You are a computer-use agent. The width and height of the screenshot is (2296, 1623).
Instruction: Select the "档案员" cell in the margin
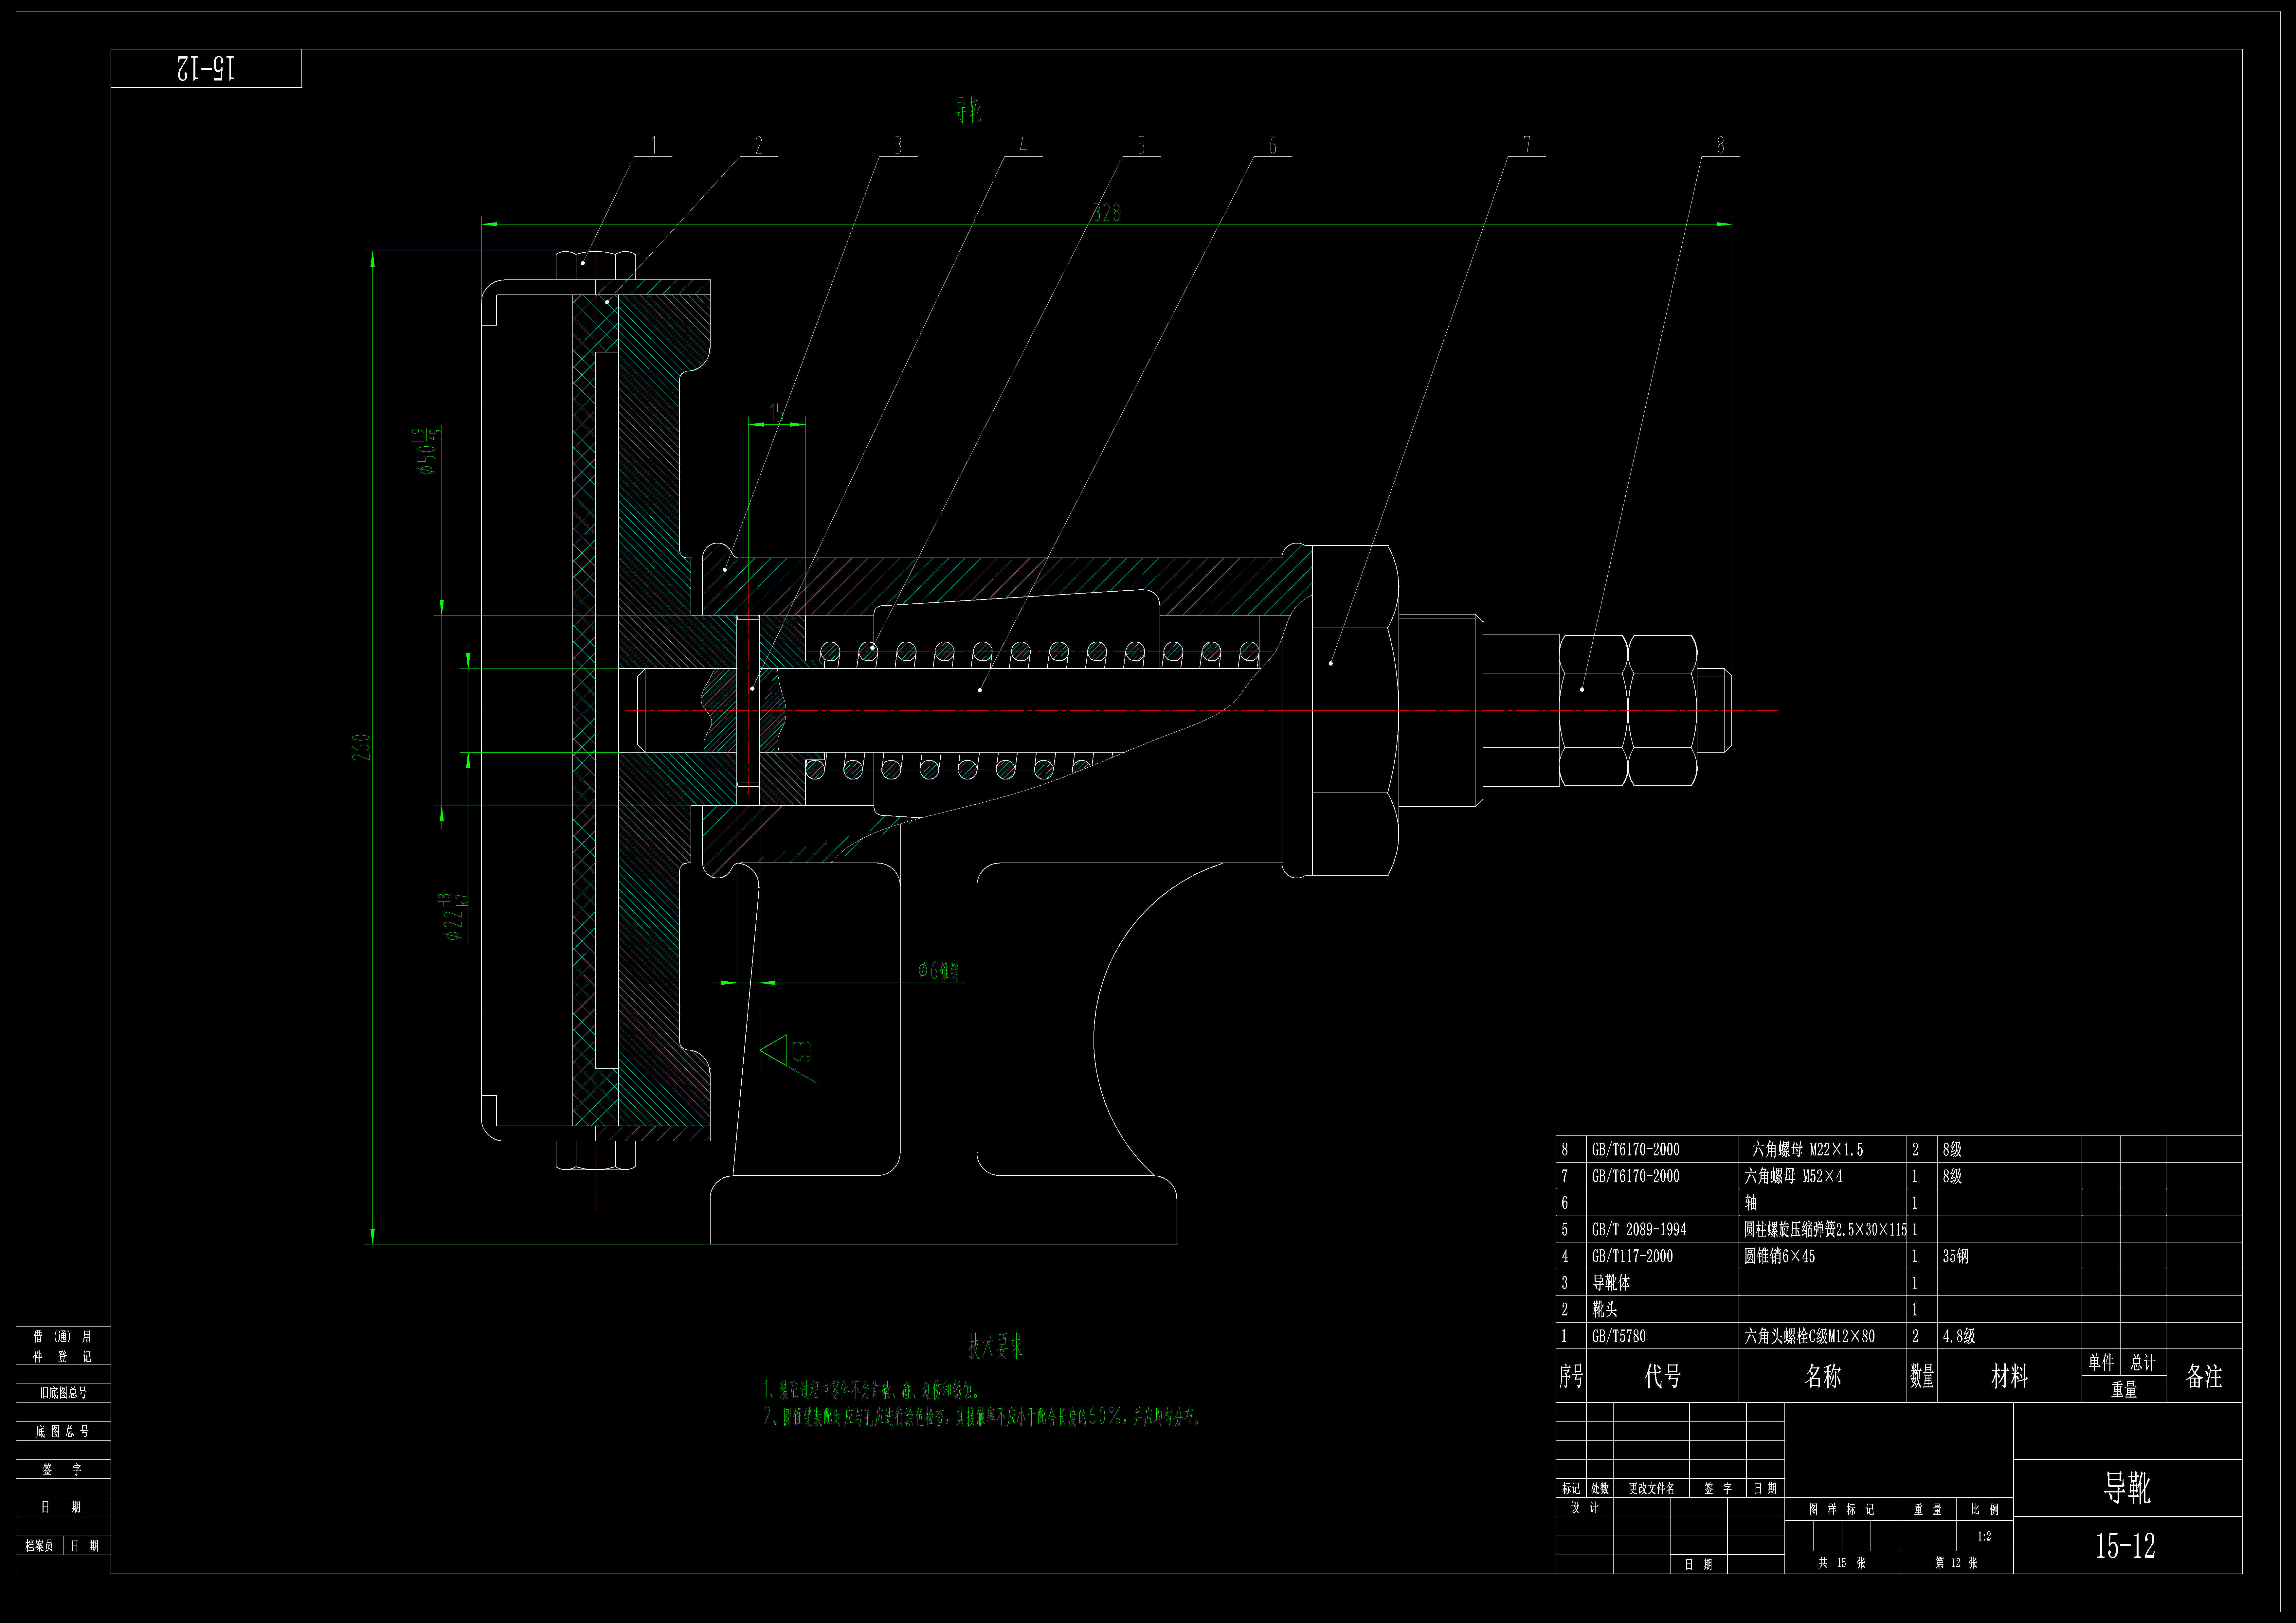[x=39, y=1546]
